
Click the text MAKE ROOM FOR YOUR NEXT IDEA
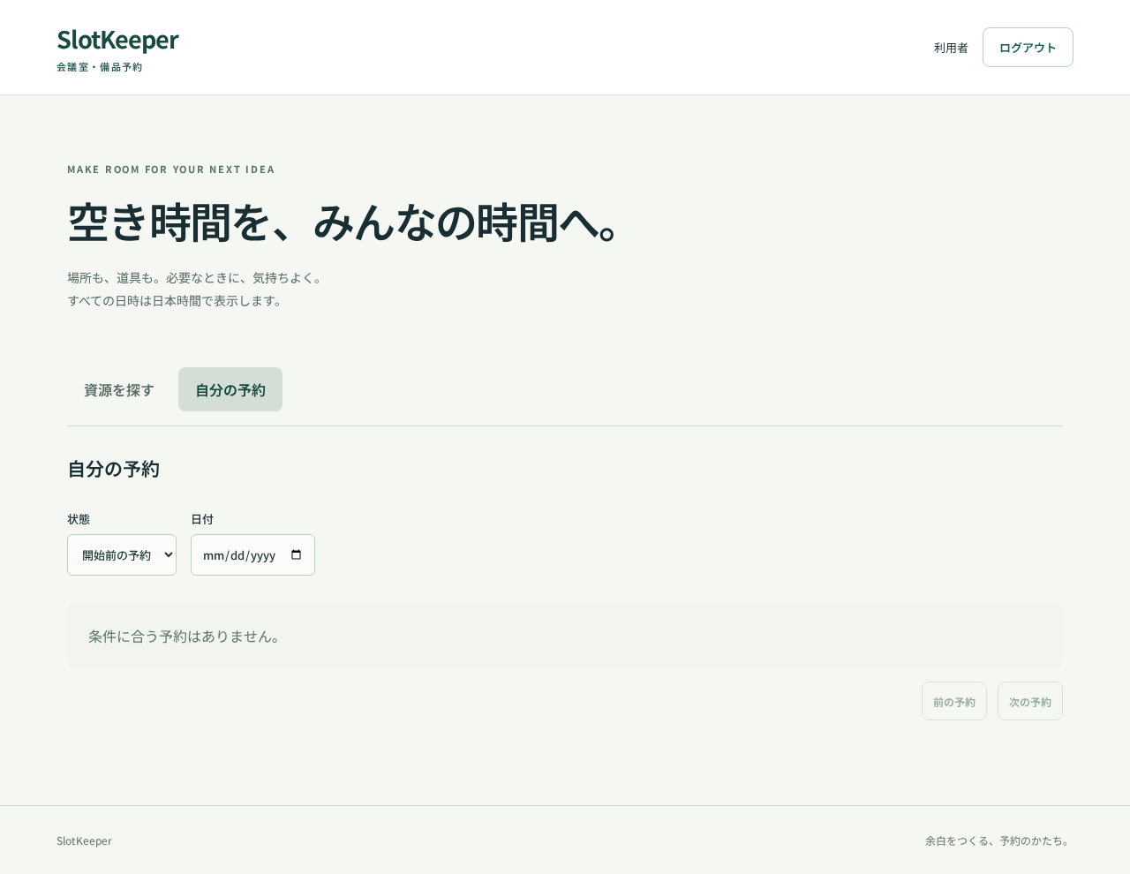pos(171,170)
